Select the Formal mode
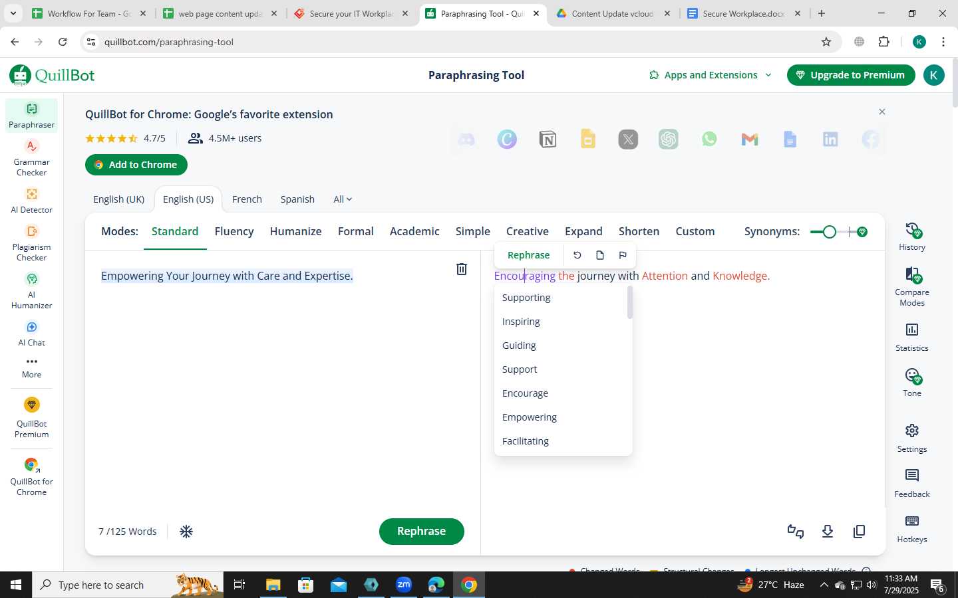Screen dimensions: 958x598 point(355,231)
